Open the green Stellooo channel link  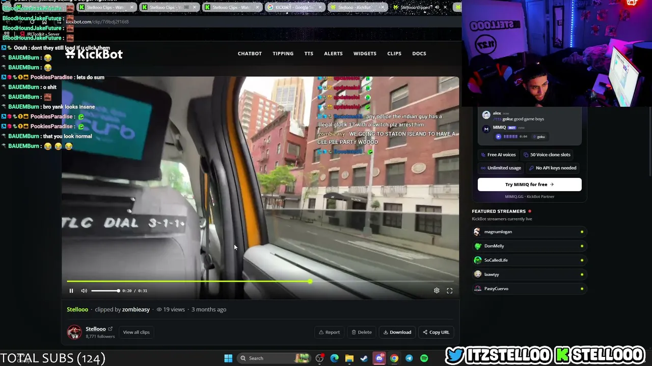(x=77, y=309)
